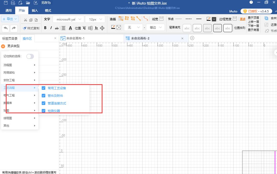Click 置于顶层 bring to top
The image size is (277, 174).
pos(253,18)
